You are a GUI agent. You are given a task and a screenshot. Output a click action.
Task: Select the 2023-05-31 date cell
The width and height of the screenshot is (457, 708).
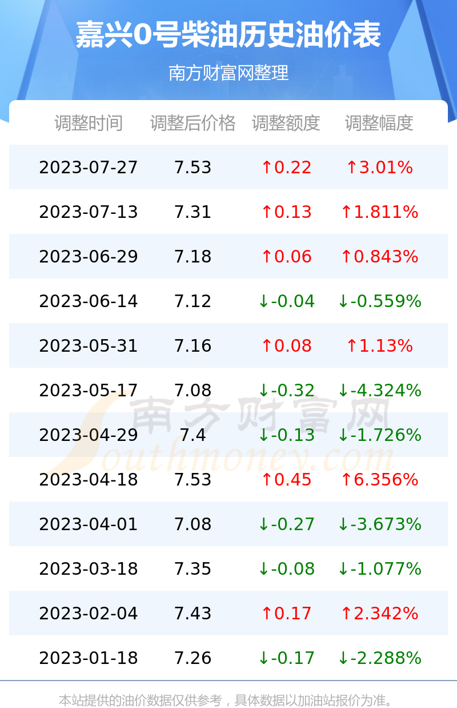(x=89, y=346)
